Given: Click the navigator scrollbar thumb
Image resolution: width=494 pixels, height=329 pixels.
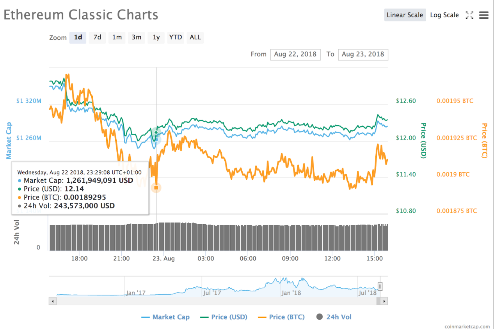Looking at the screenshot, I should click(378, 301).
